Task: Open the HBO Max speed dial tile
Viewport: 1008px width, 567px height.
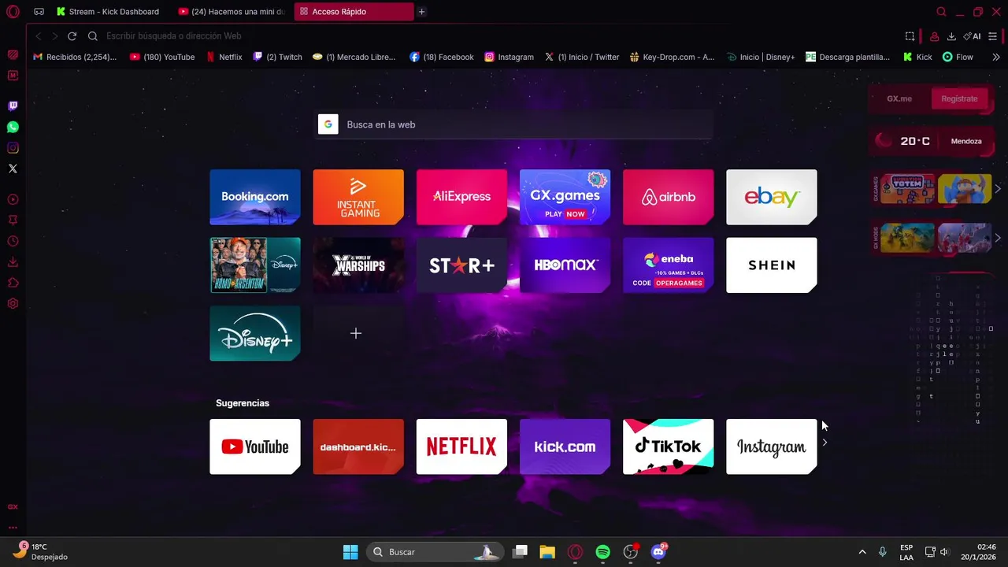Action: [565, 265]
